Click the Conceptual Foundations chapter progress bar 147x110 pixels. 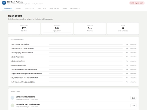[86, 44]
